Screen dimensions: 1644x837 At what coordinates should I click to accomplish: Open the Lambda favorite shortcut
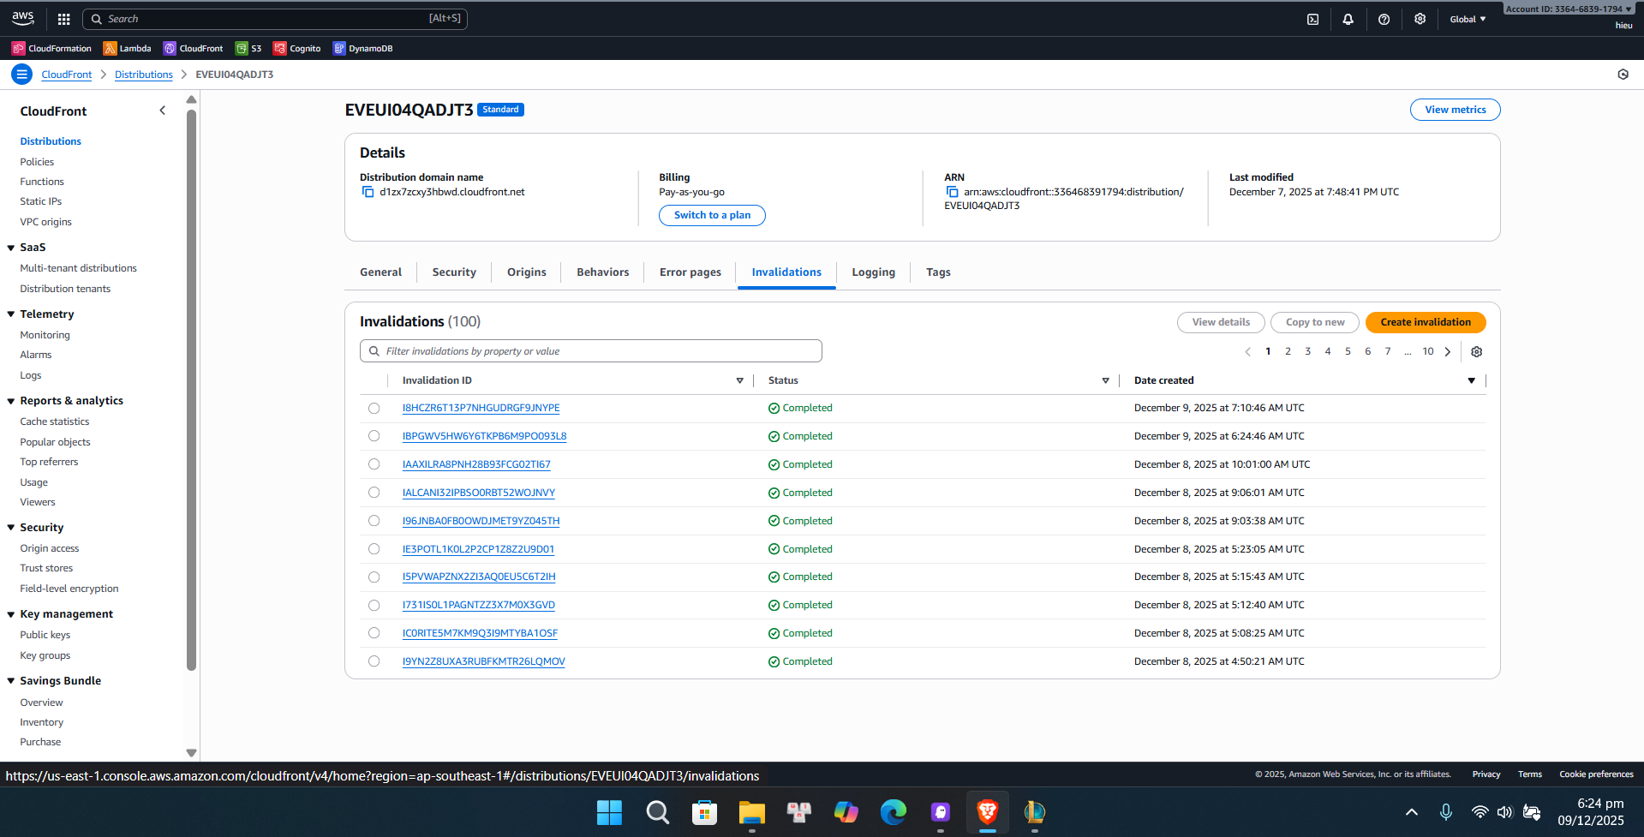point(127,48)
